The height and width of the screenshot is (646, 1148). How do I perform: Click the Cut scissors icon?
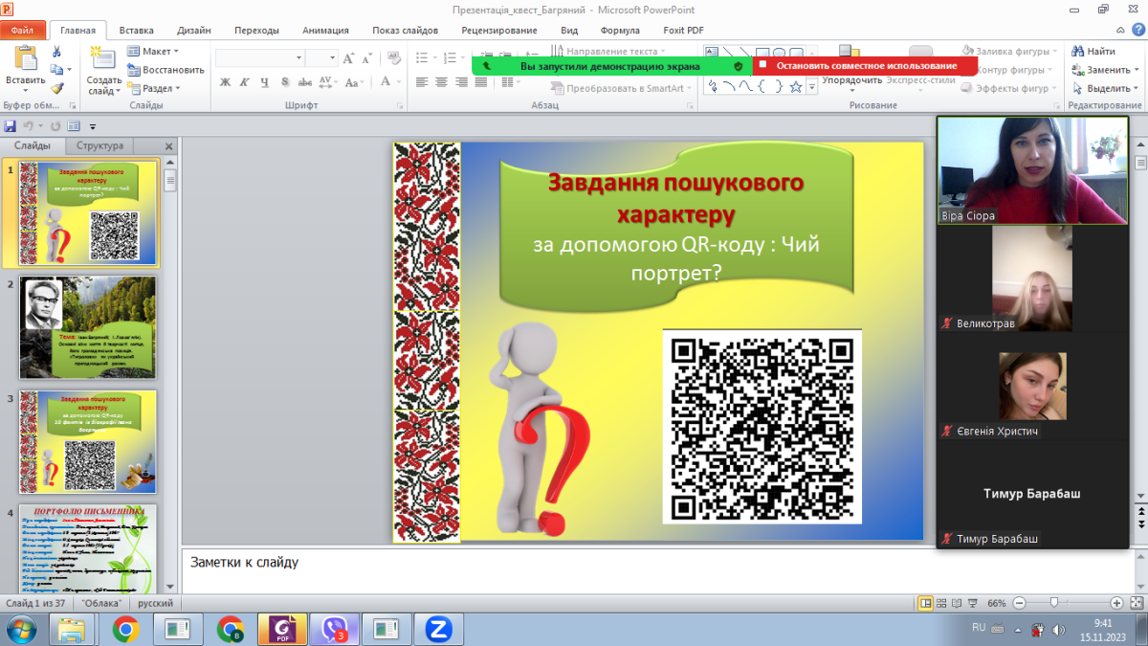[x=56, y=52]
